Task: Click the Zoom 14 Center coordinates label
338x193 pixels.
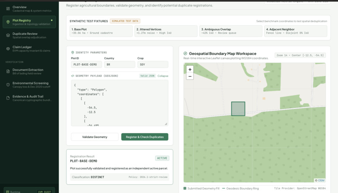Action: [300, 55]
